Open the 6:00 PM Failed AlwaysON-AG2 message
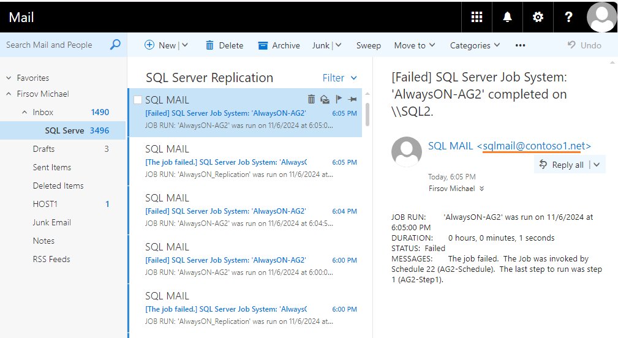 click(x=245, y=260)
